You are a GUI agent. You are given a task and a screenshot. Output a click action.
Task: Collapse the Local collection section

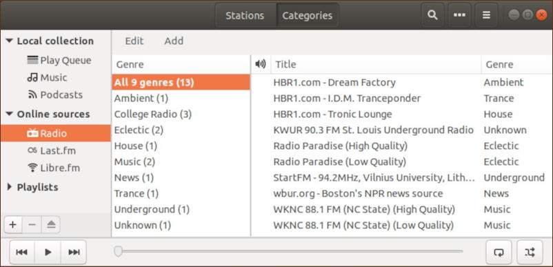10,41
